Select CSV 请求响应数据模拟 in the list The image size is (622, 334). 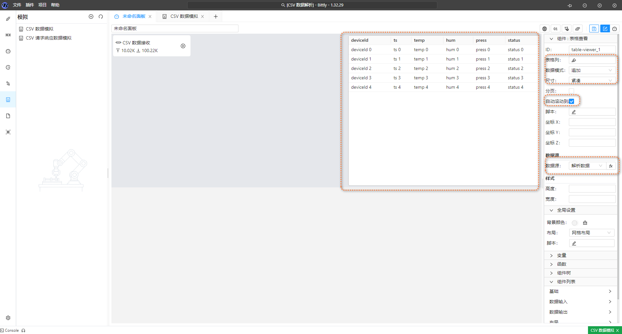click(x=49, y=38)
